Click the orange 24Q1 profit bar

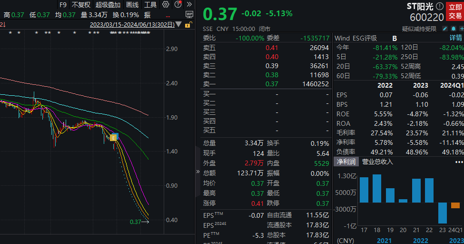pyautogui.click(x=455, y=205)
